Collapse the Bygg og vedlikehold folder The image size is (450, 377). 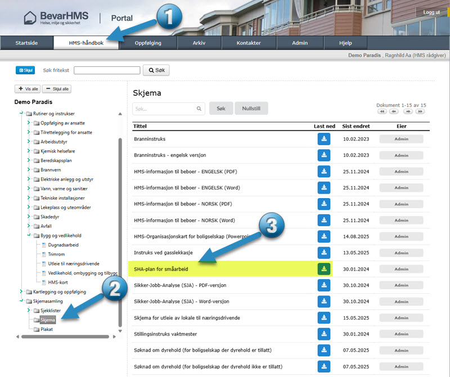tap(28, 235)
